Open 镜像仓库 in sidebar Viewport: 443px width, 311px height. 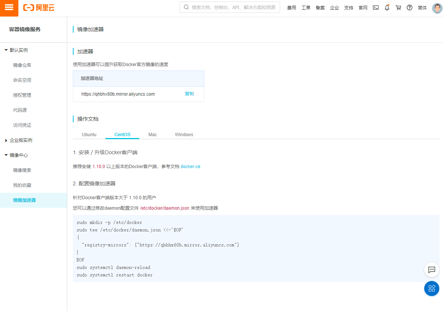click(x=22, y=65)
